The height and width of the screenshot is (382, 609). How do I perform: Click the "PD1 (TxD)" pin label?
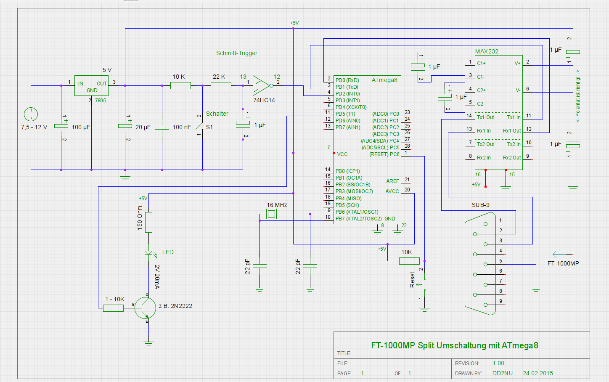click(x=347, y=87)
